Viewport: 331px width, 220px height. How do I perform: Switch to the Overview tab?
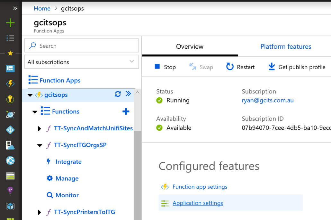pyautogui.click(x=190, y=46)
